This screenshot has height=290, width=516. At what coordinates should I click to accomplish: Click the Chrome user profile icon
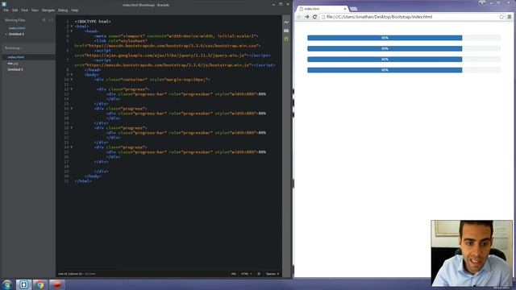482,2
